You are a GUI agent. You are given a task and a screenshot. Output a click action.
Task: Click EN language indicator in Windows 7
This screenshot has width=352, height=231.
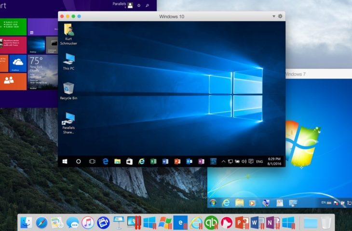[324, 203]
